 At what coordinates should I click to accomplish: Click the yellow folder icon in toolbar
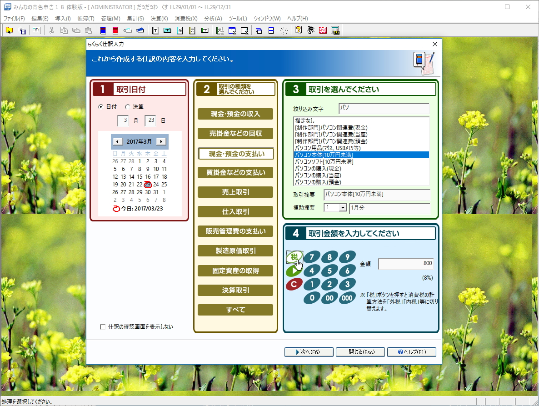click(9, 30)
